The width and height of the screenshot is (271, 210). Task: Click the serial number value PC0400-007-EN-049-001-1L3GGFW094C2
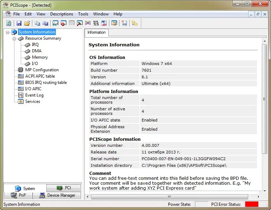click(183, 159)
